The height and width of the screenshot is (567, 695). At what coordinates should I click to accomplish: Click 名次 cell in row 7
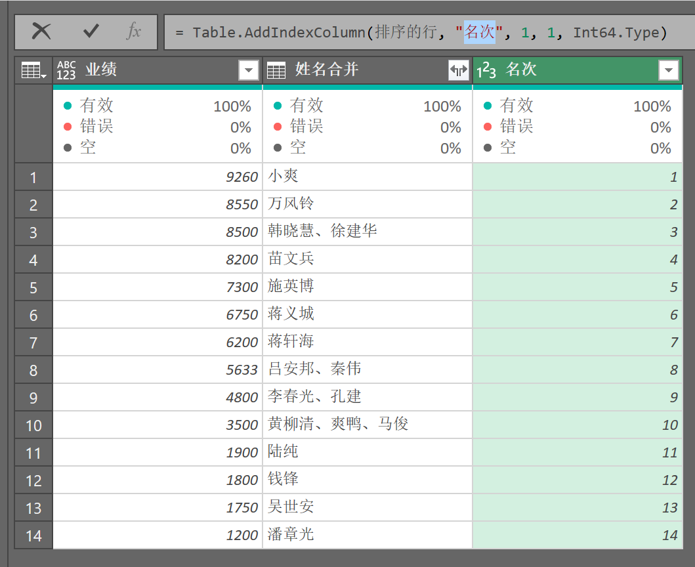pyautogui.click(x=578, y=343)
